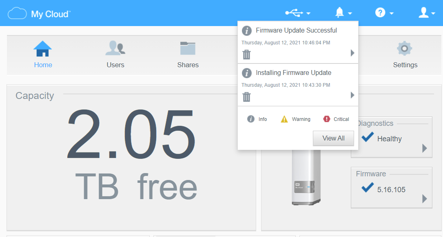Click the firmware version 5.16.105
Screen dimensions: 443x237
click(391, 190)
